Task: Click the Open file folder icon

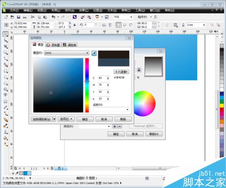Action: [12, 17]
